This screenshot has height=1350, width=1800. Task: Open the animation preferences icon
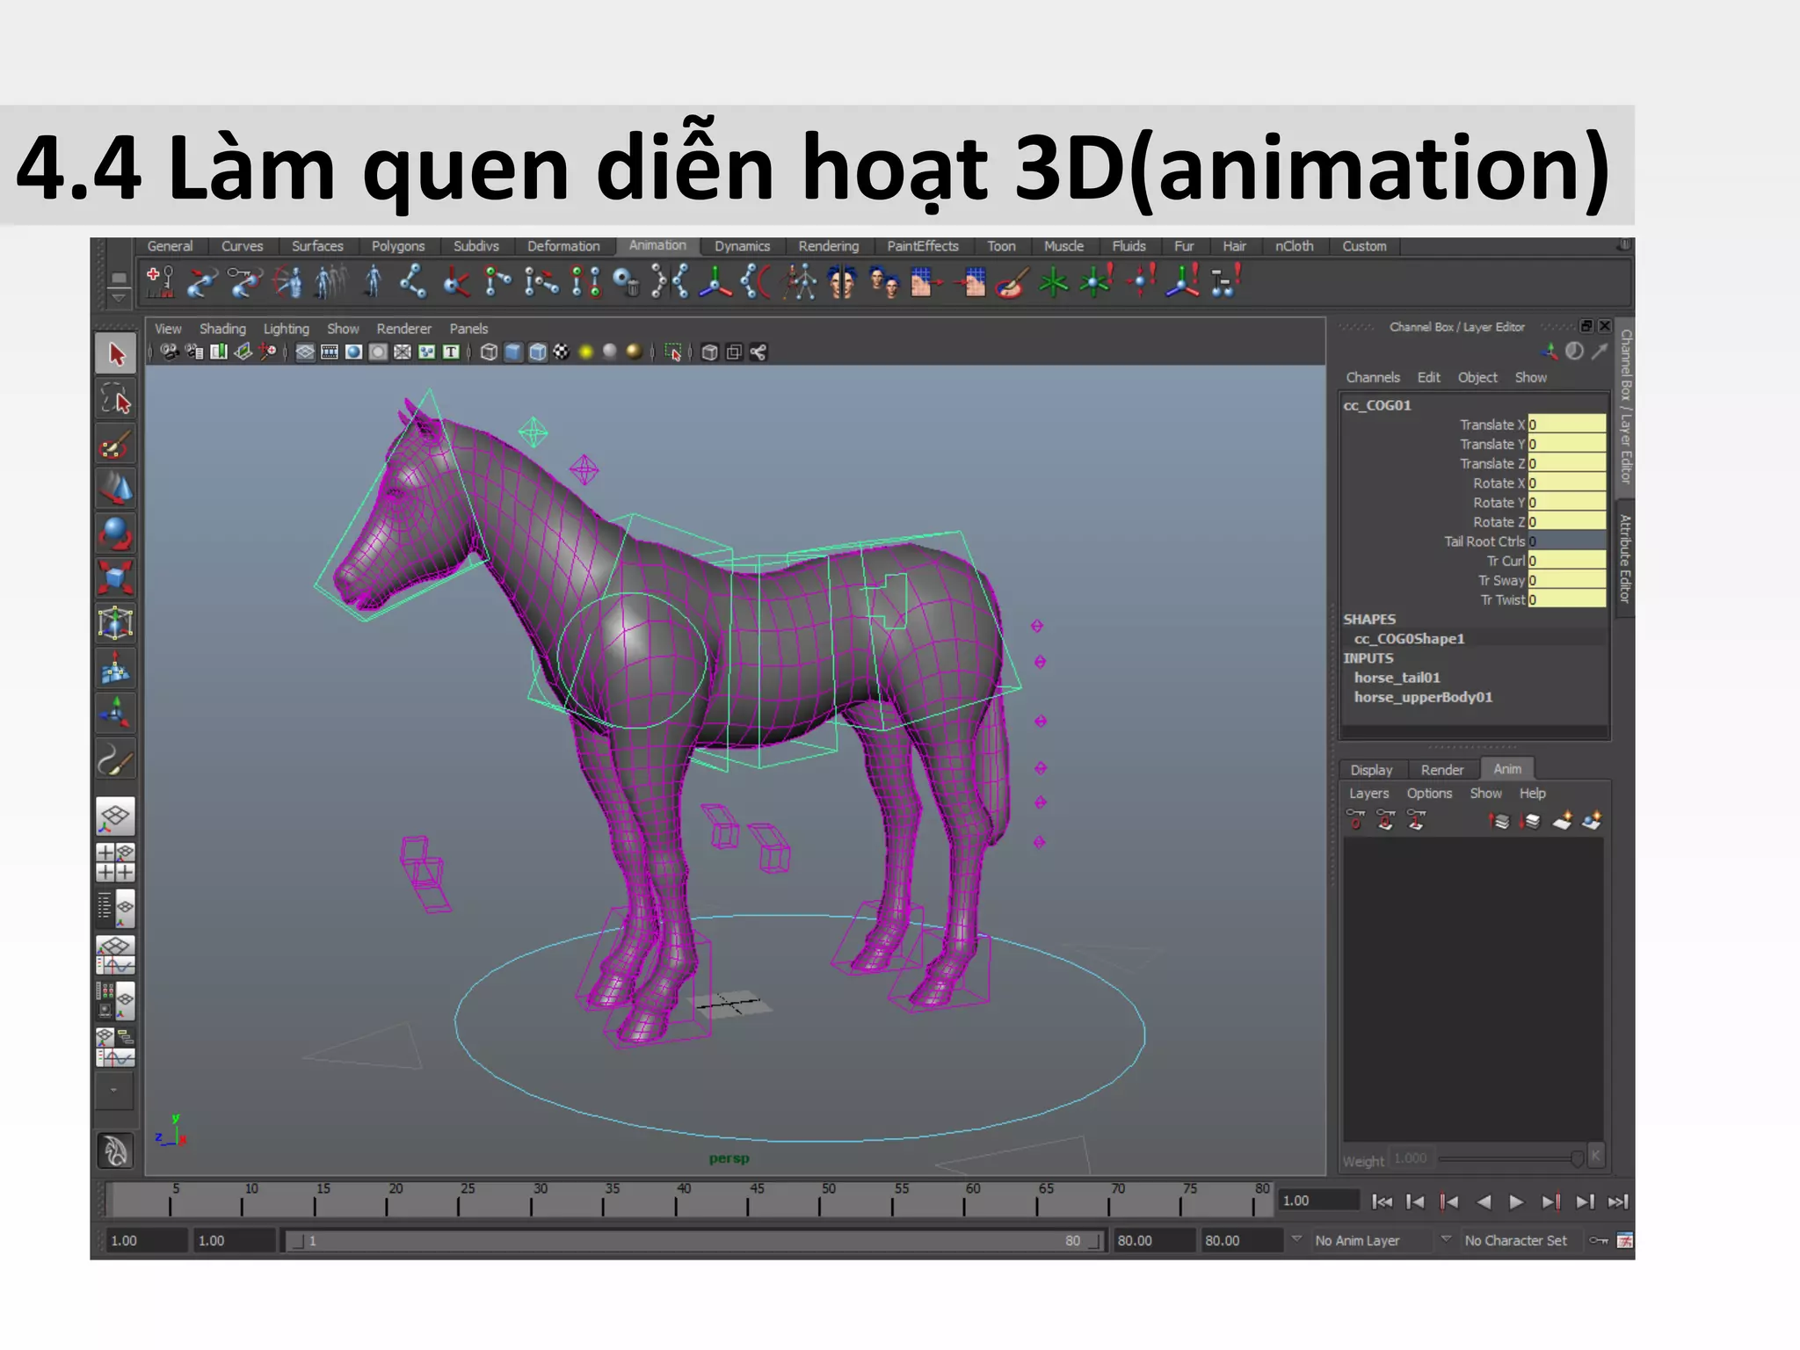pos(1625,1240)
